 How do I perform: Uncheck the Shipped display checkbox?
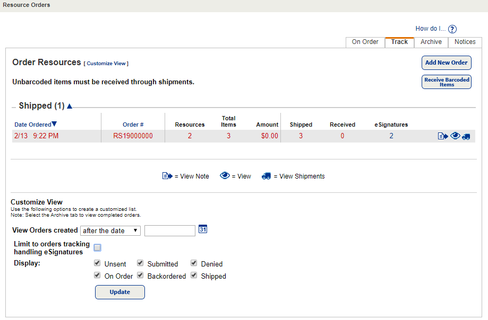(194, 275)
